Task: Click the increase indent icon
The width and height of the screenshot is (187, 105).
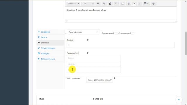Action: coord(104,4)
